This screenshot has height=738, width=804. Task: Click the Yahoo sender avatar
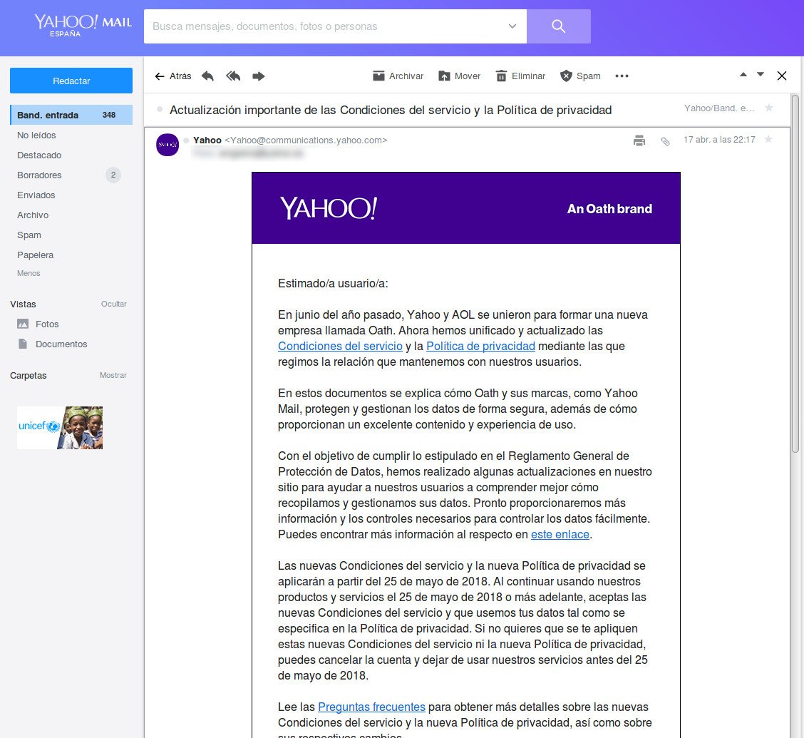tap(167, 145)
